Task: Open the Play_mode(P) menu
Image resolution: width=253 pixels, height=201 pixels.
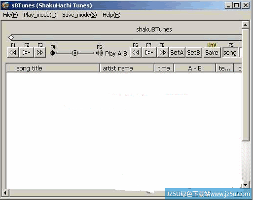Action: (40, 15)
